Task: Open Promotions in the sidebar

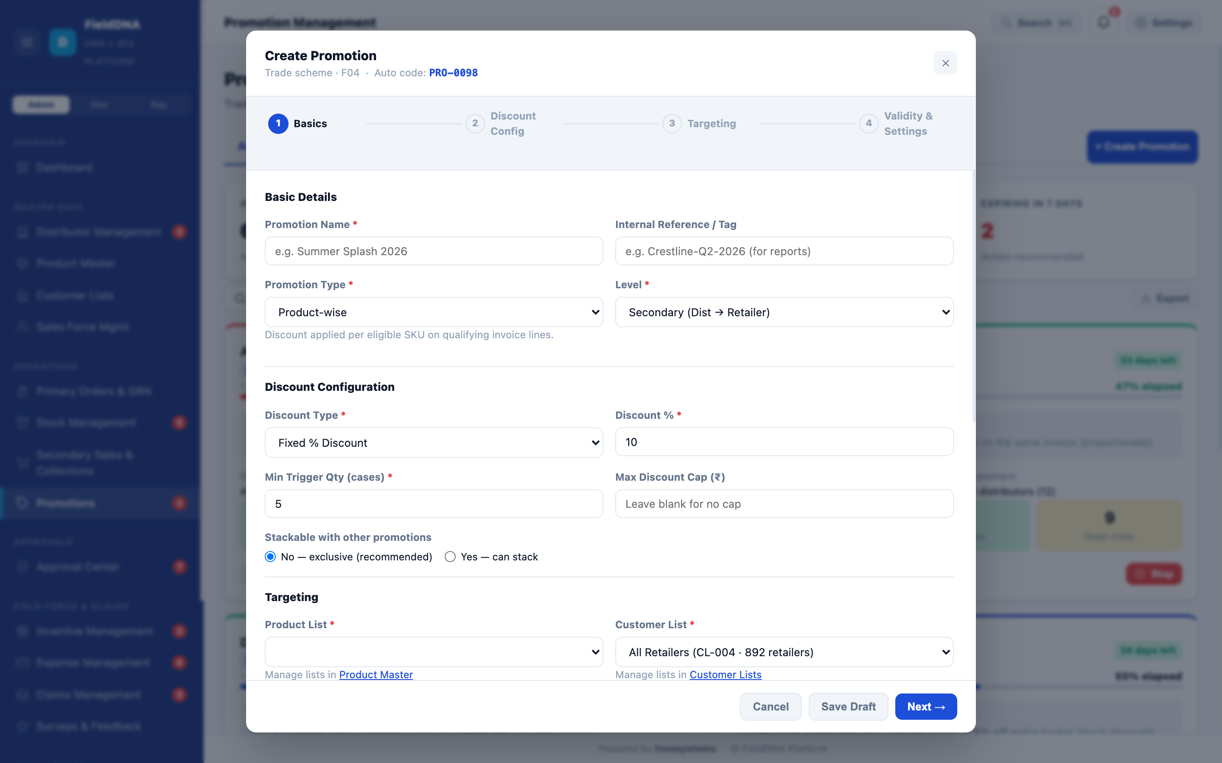Action: click(100, 503)
